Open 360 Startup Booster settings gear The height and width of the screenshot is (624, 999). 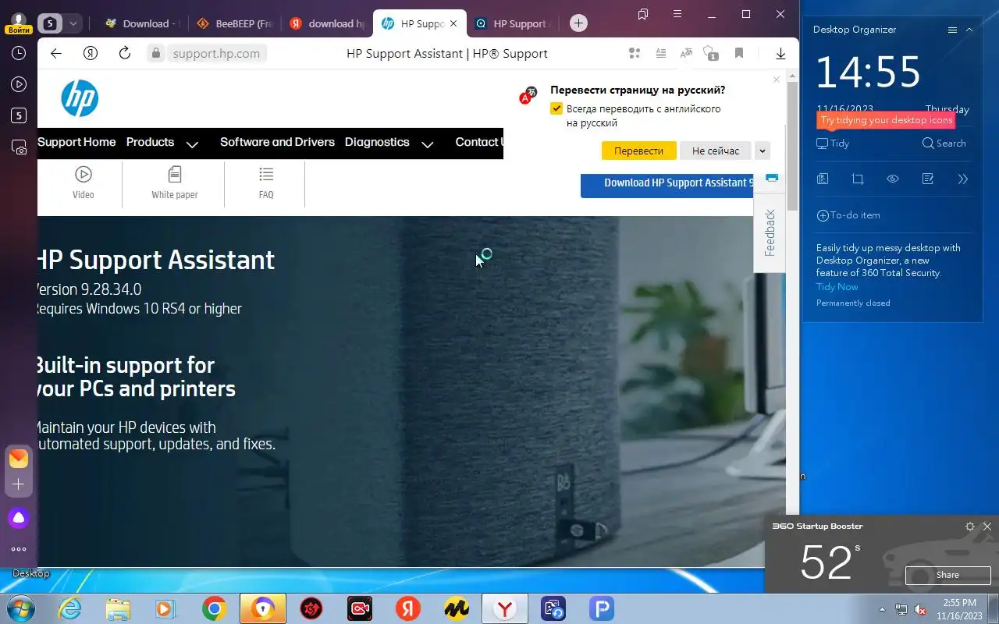[970, 526]
